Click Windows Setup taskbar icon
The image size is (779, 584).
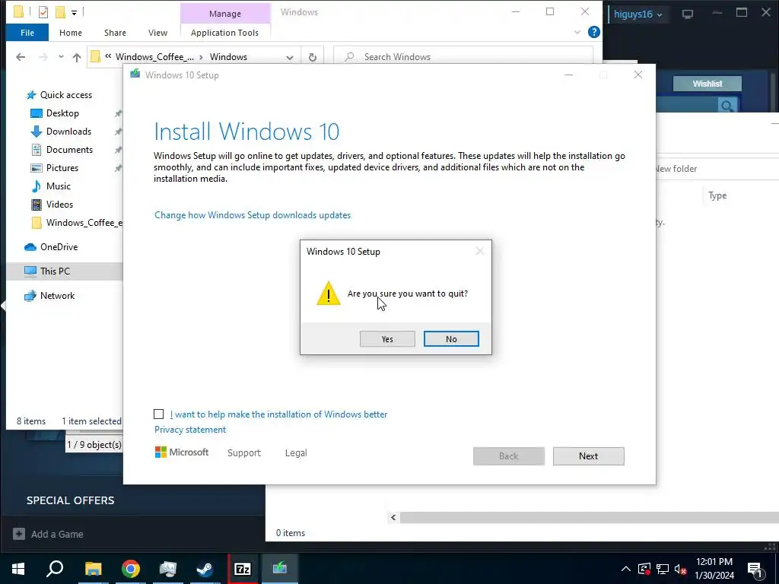(x=280, y=569)
